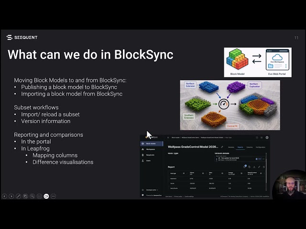Viewport: 306px width, 229px height.
Task: Click the Evo Web Portal illustration
Action: coord(277,60)
